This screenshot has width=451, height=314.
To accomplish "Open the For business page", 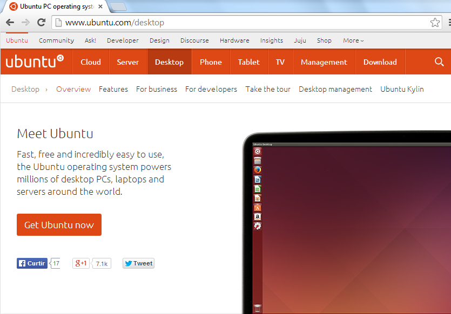I will (157, 89).
